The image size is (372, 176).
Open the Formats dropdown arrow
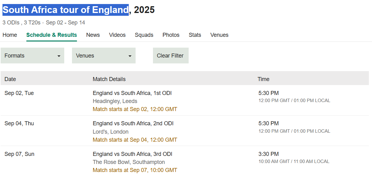[59, 56]
